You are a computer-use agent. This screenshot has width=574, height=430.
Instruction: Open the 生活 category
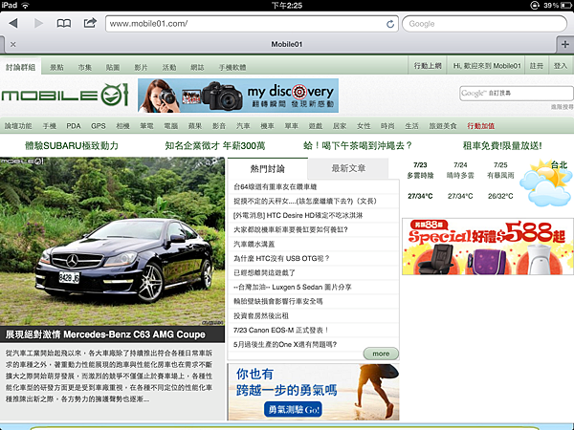pos(411,126)
